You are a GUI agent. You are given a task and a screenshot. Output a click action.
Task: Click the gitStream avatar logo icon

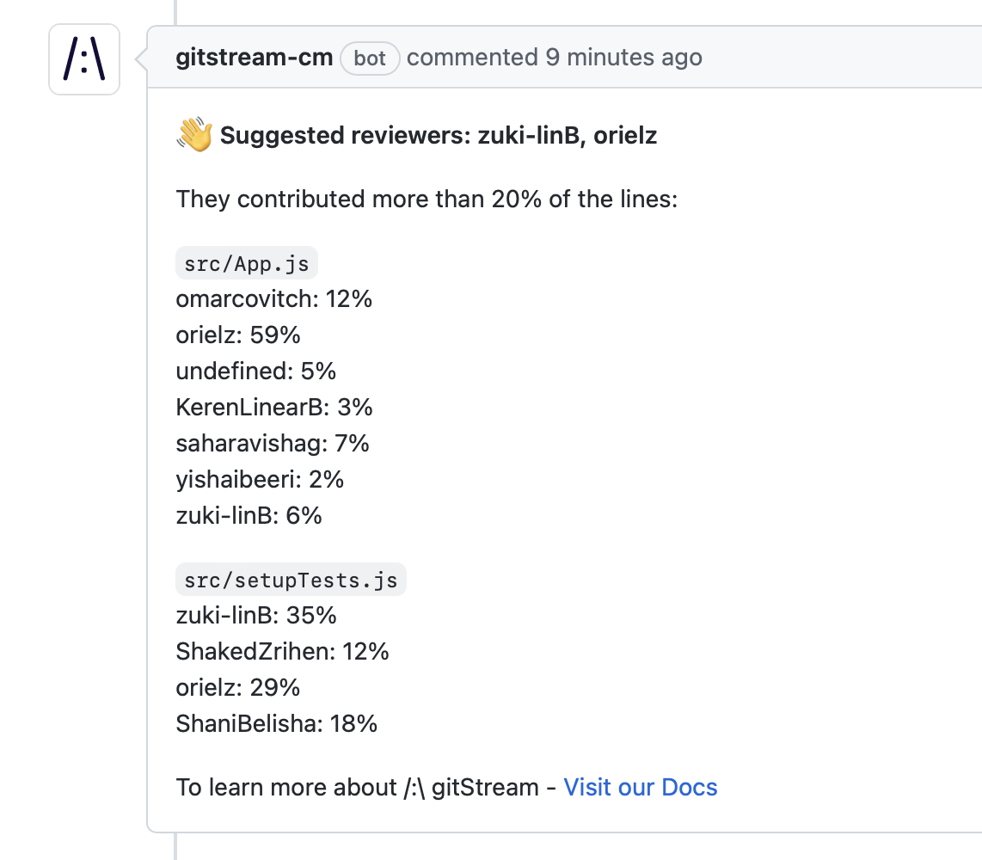tap(84, 59)
